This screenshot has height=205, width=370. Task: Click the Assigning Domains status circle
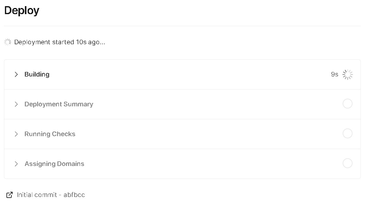[347, 163]
